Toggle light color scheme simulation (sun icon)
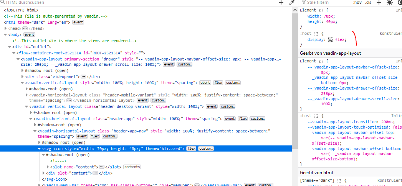402x186 pixels. pyautogui.click(x=390, y=2)
